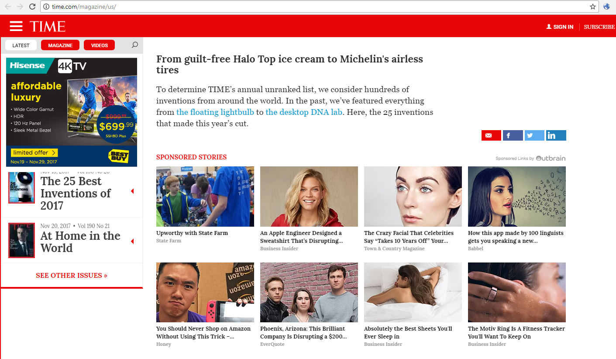Image resolution: width=616 pixels, height=359 pixels.
Task: Bookmark this page with the star icon
Action: pyautogui.click(x=592, y=7)
